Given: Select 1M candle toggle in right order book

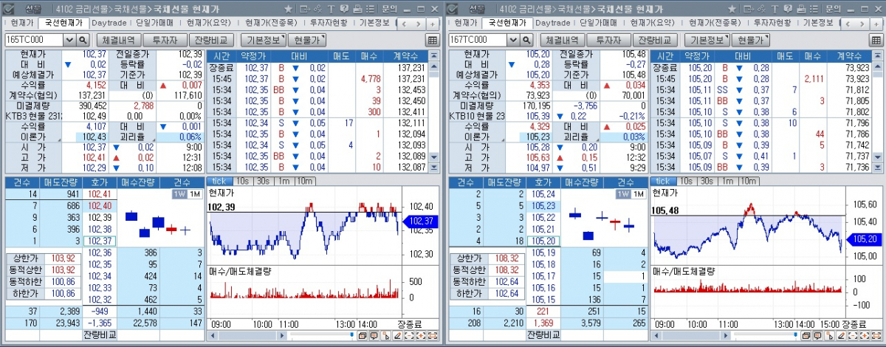Looking at the screenshot, I should [637, 193].
